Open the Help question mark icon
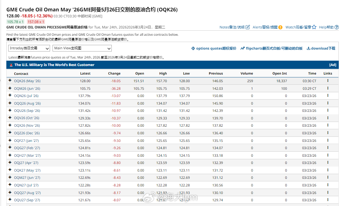The image size is (341, 206). click(x=337, y=27)
